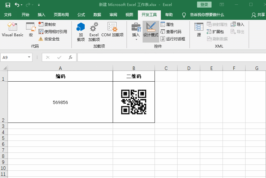Viewport: 266px width, 178px height.
Task: Click the Insert Function fx icon
Action: 71,57
